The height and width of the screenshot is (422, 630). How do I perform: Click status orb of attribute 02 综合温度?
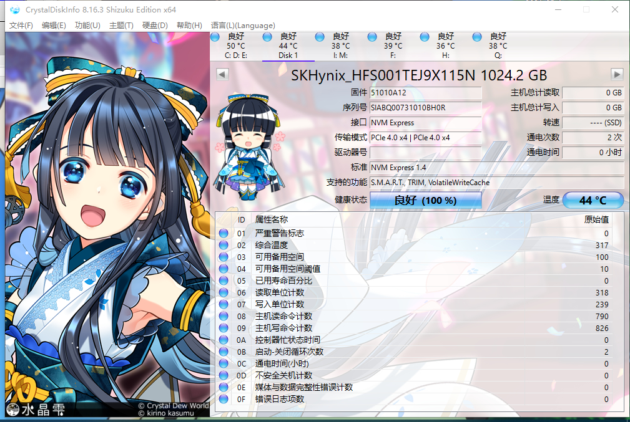pos(224,245)
